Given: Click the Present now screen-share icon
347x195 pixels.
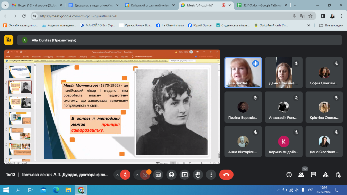Looking at the screenshot, I should point(185,175).
